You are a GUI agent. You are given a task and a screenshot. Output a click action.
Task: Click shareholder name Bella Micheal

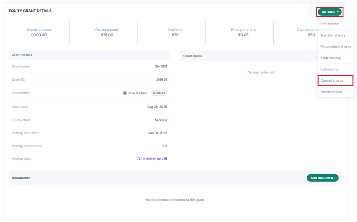pos(137,93)
